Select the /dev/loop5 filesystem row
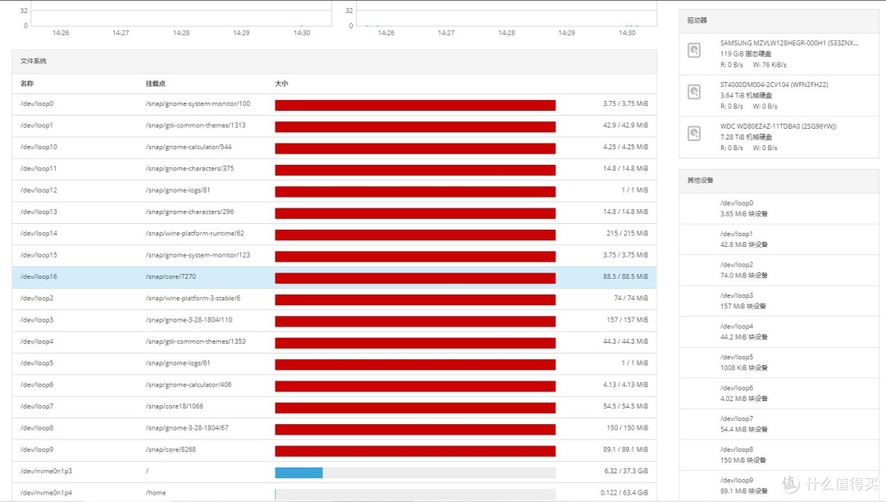 (334, 363)
